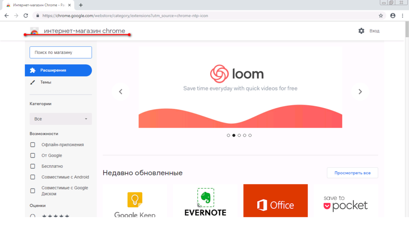
Task: Open settings via the gear icon
Action: point(361,31)
